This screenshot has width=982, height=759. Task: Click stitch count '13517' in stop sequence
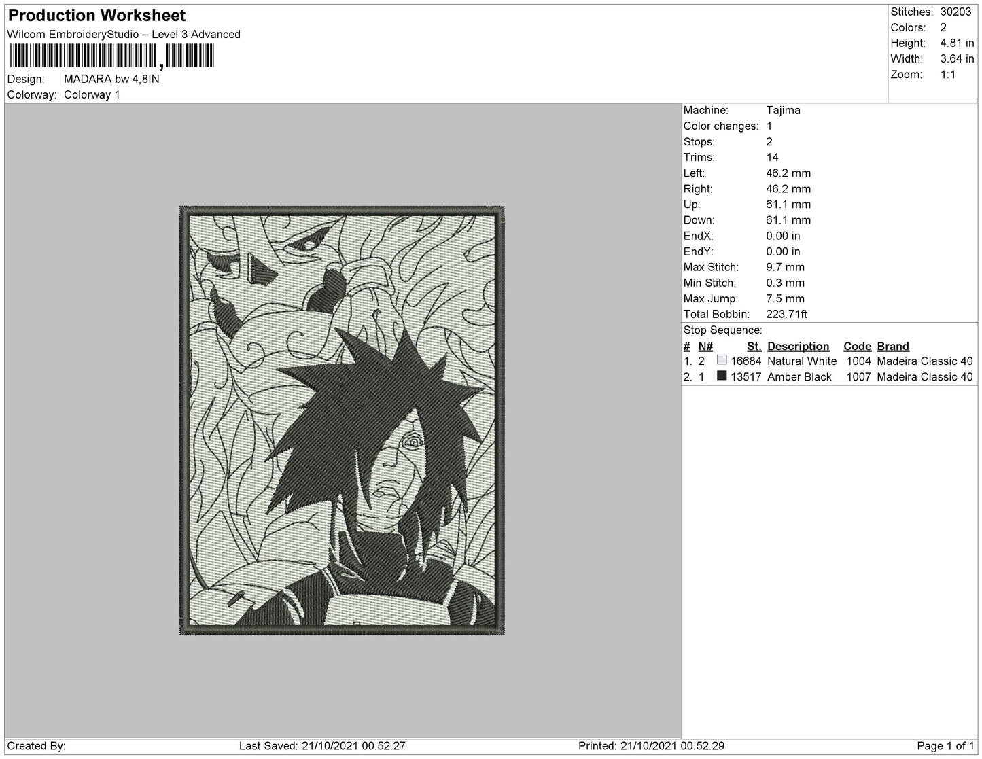[746, 376]
